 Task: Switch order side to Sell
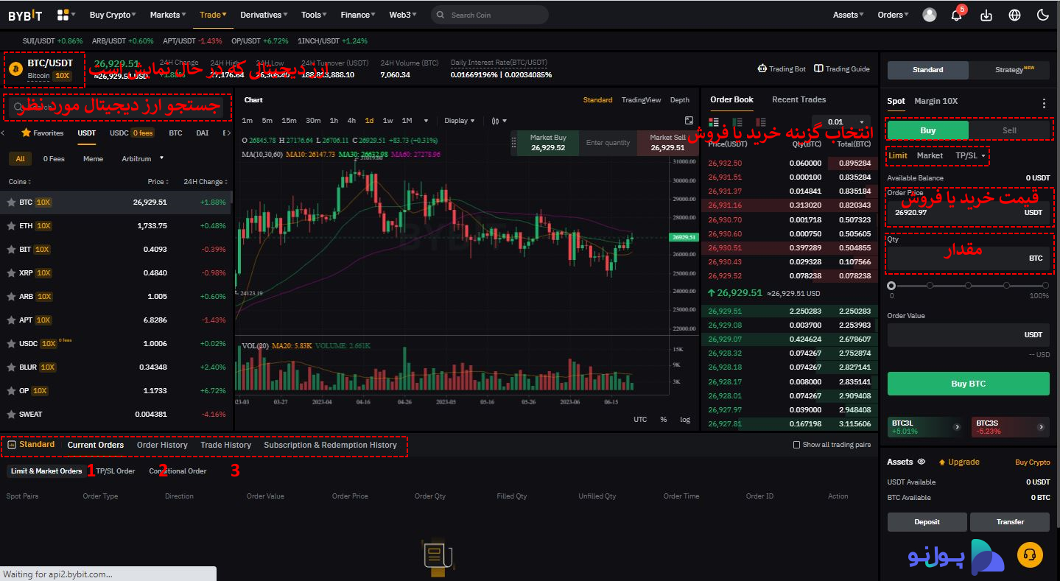(x=1009, y=130)
